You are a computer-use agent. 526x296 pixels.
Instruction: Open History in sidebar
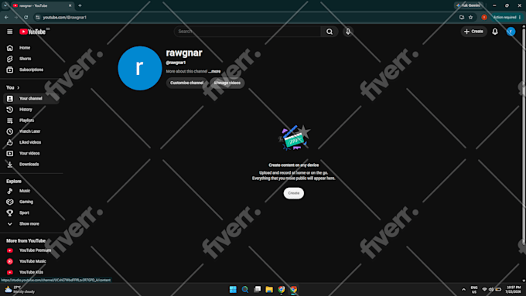tap(32, 110)
